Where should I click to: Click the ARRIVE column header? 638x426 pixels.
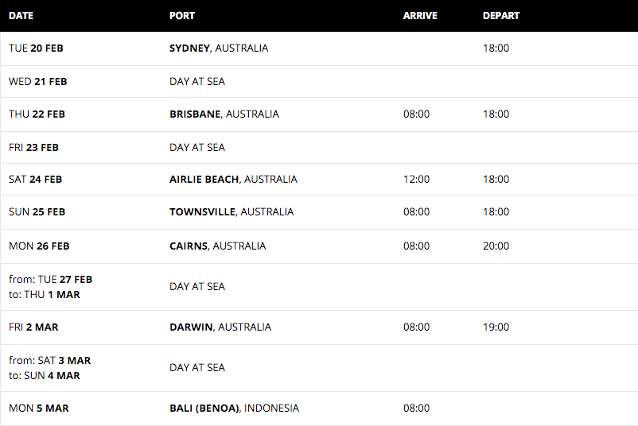coord(420,16)
